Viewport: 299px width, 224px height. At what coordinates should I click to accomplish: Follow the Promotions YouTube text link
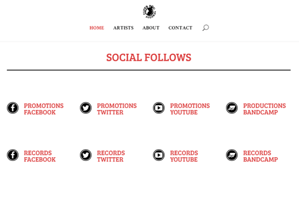point(190,109)
